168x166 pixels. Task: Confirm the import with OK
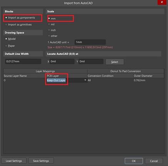click(134, 161)
